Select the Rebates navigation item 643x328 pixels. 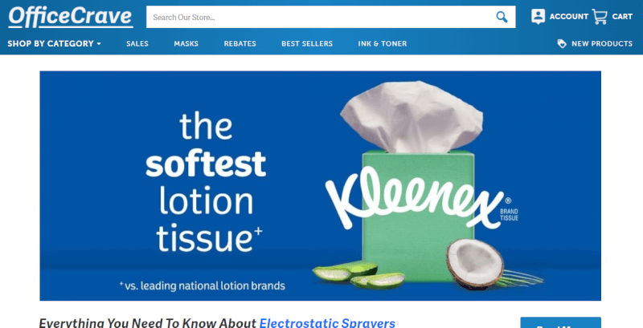[240, 44]
